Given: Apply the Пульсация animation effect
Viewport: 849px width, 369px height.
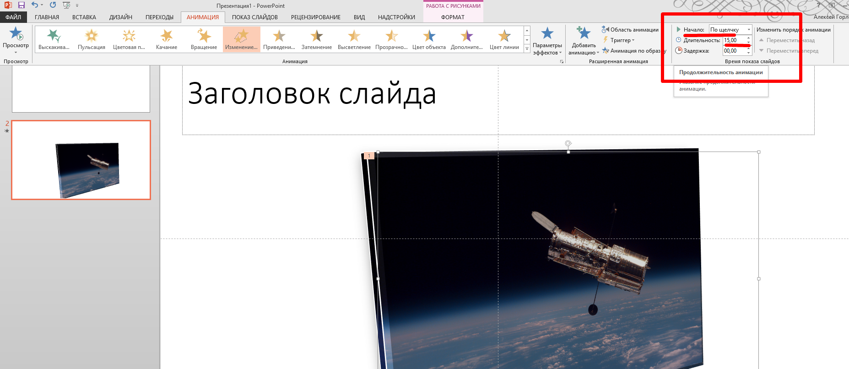Looking at the screenshot, I should click(92, 39).
